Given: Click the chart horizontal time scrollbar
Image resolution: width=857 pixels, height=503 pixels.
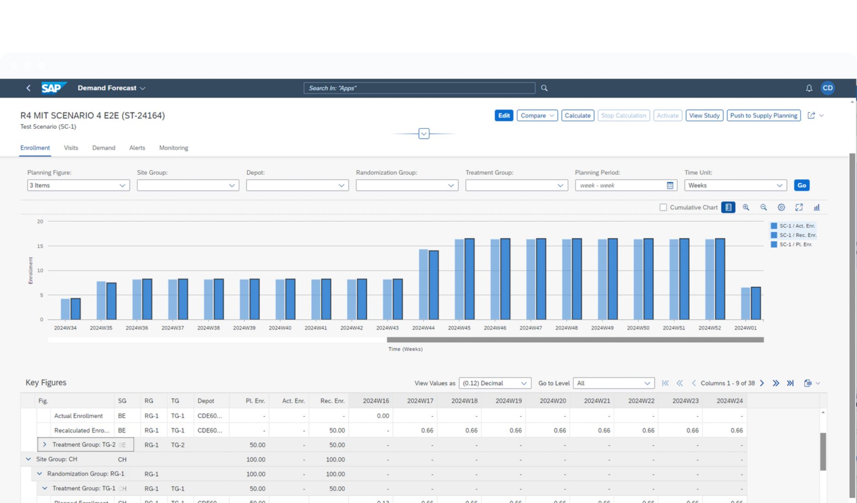Looking at the screenshot, I should (575, 340).
